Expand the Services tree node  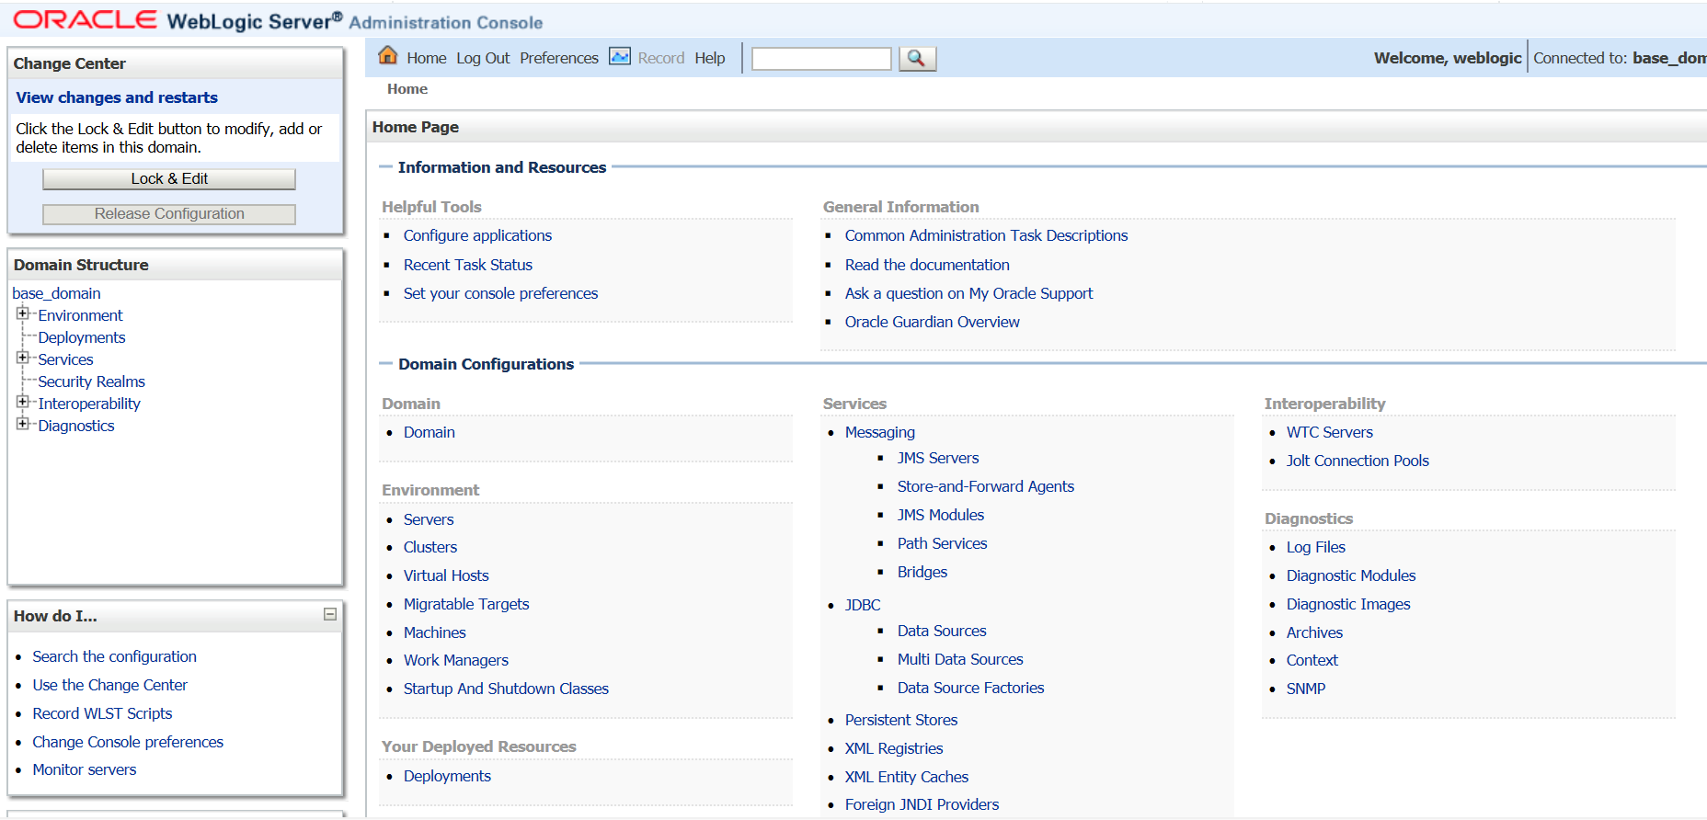click(23, 359)
